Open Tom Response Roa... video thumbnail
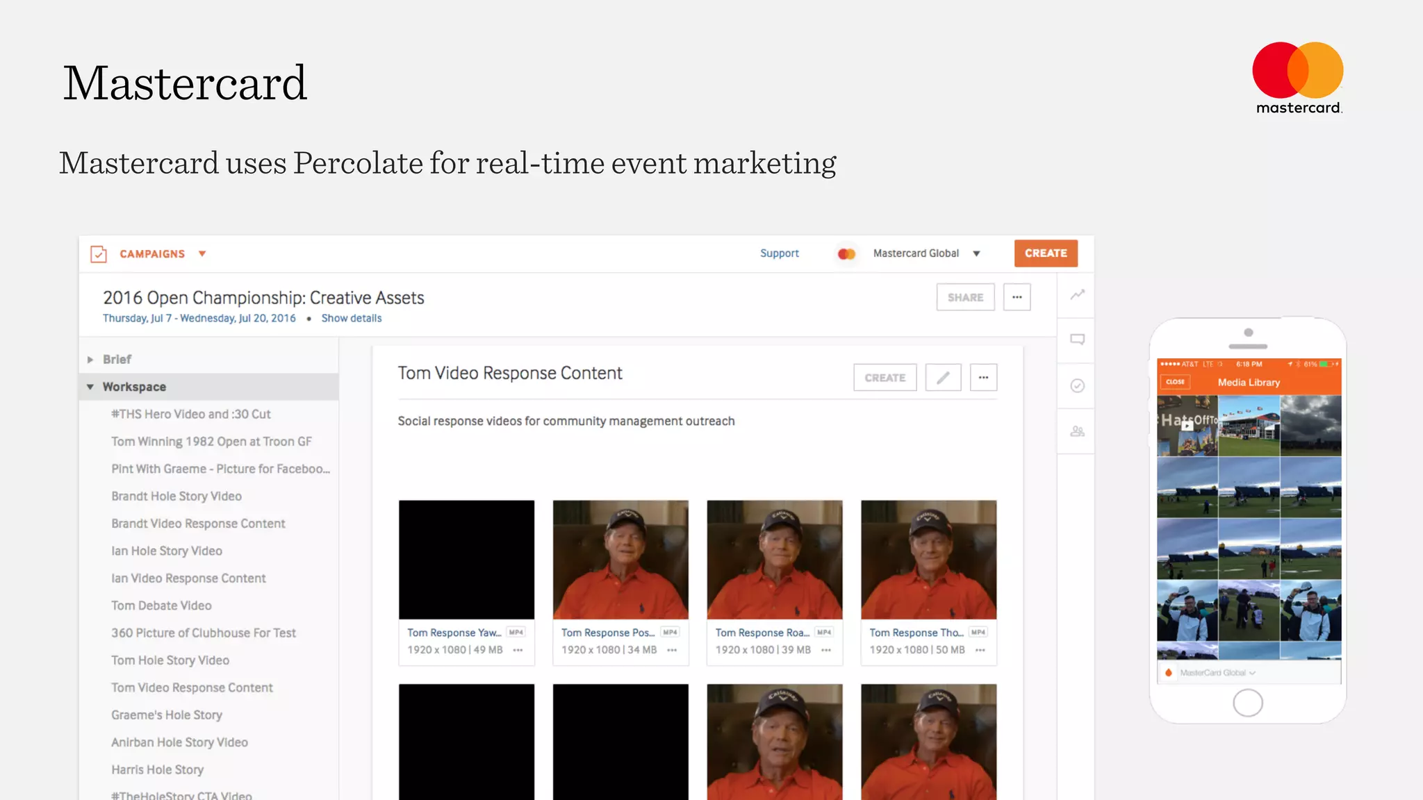 point(775,560)
